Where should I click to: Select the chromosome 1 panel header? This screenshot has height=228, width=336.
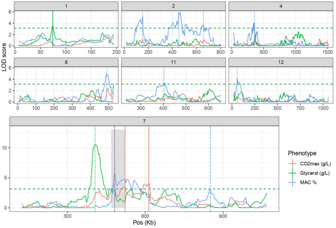[66, 6]
